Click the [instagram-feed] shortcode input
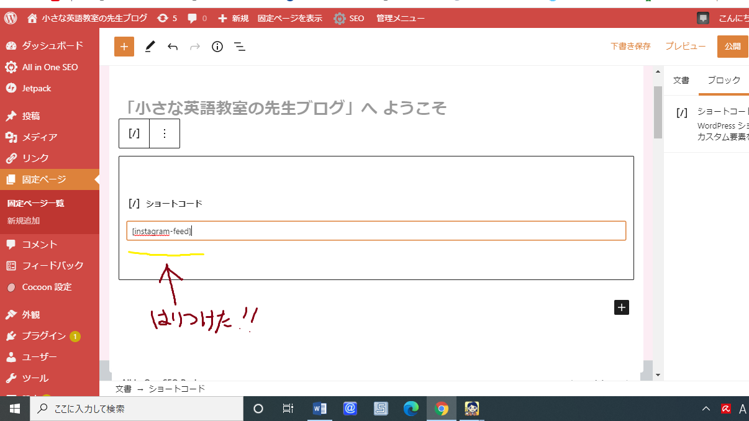Viewport: 749px width, 421px height. (x=376, y=231)
